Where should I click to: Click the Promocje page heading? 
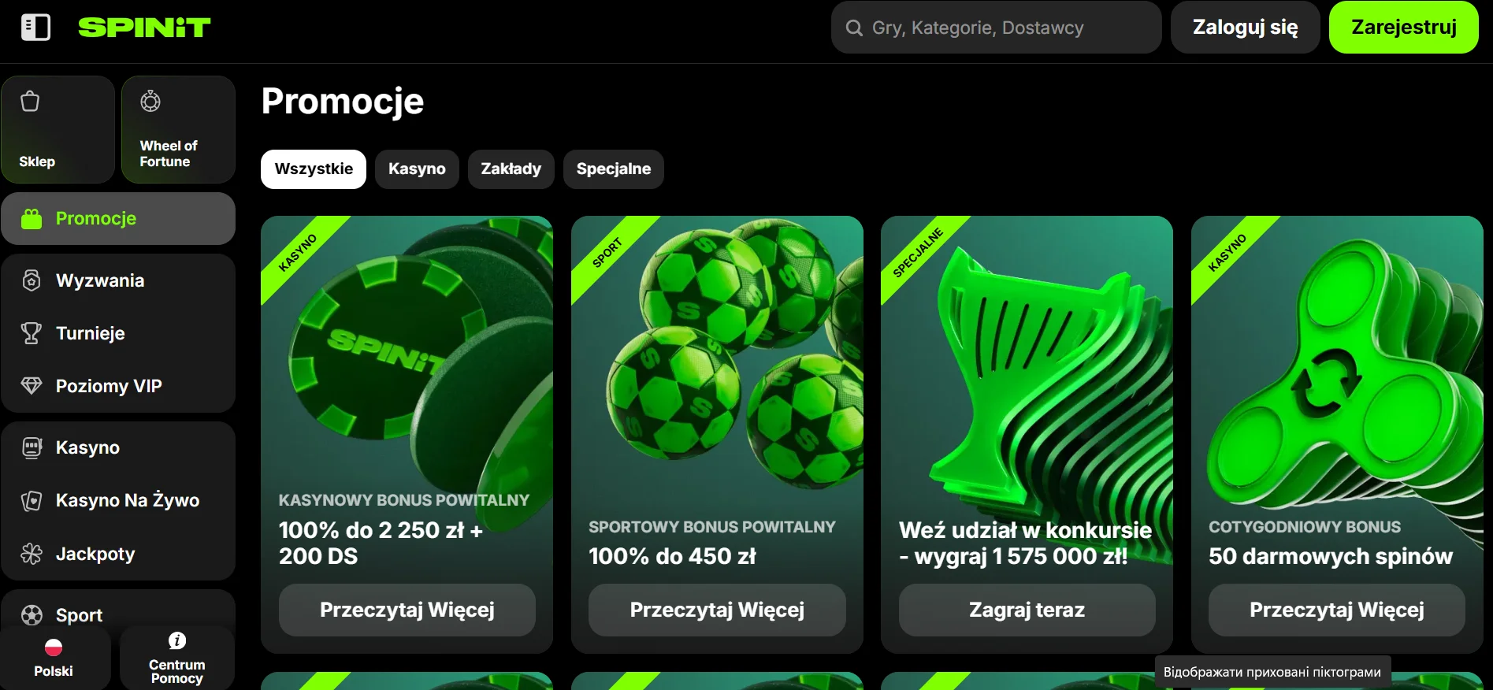coord(343,102)
